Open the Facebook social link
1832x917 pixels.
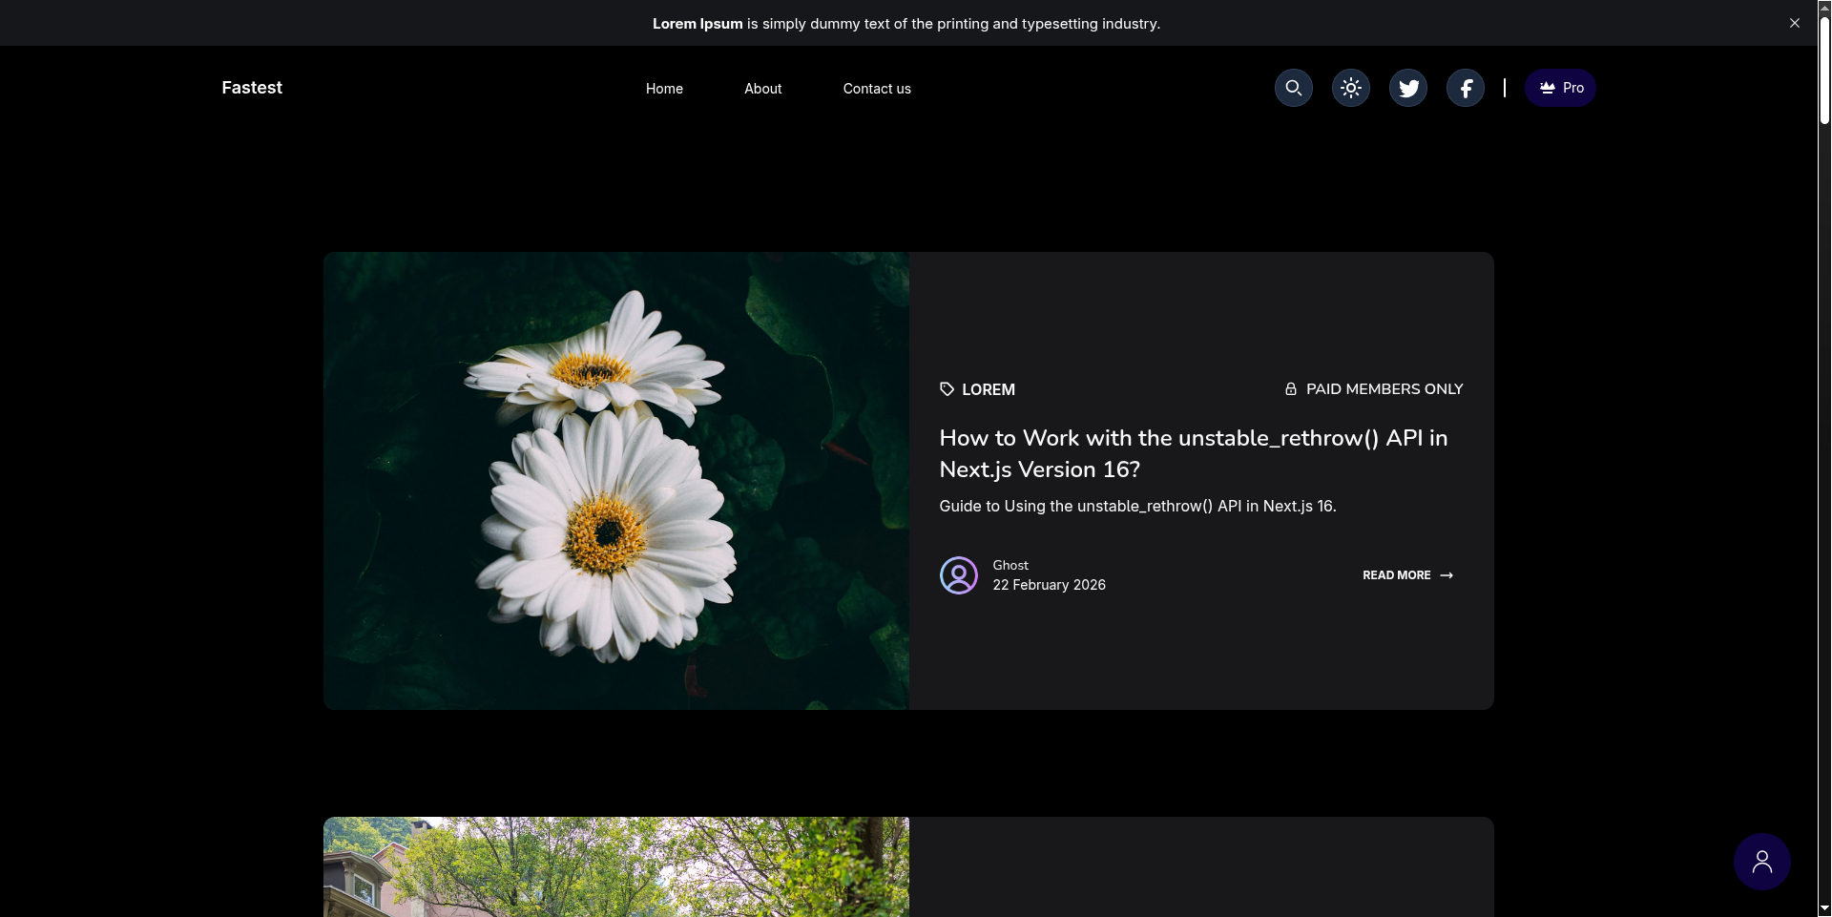[x=1465, y=88]
